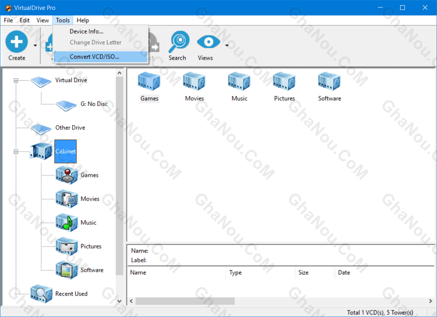Open the Help menu
The width and height of the screenshot is (437, 317).
83,20
